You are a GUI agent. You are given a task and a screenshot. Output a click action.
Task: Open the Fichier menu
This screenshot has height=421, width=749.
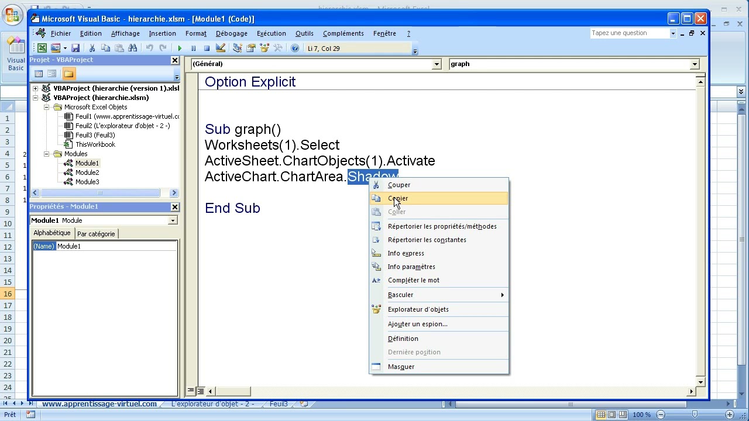[x=61, y=33]
